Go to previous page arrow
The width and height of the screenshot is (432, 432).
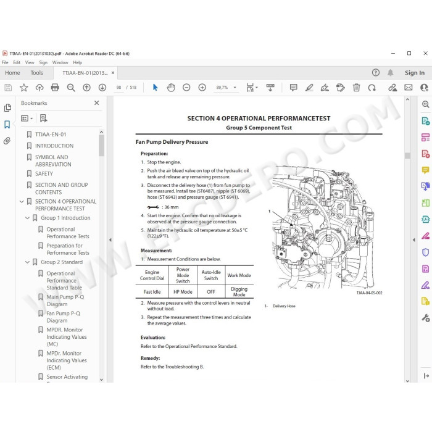pyautogui.click(x=86, y=88)
